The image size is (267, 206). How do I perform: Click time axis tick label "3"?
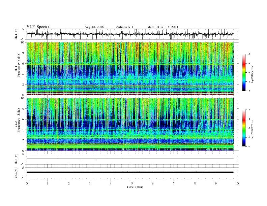point(90,183)
